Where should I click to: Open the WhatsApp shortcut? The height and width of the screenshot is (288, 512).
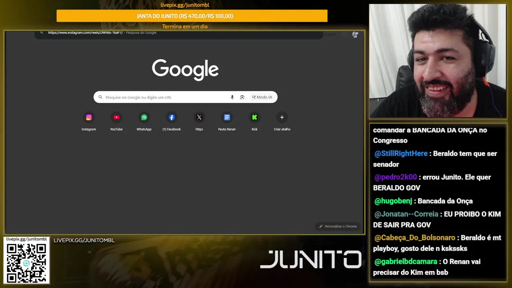[x=144, y=122]
